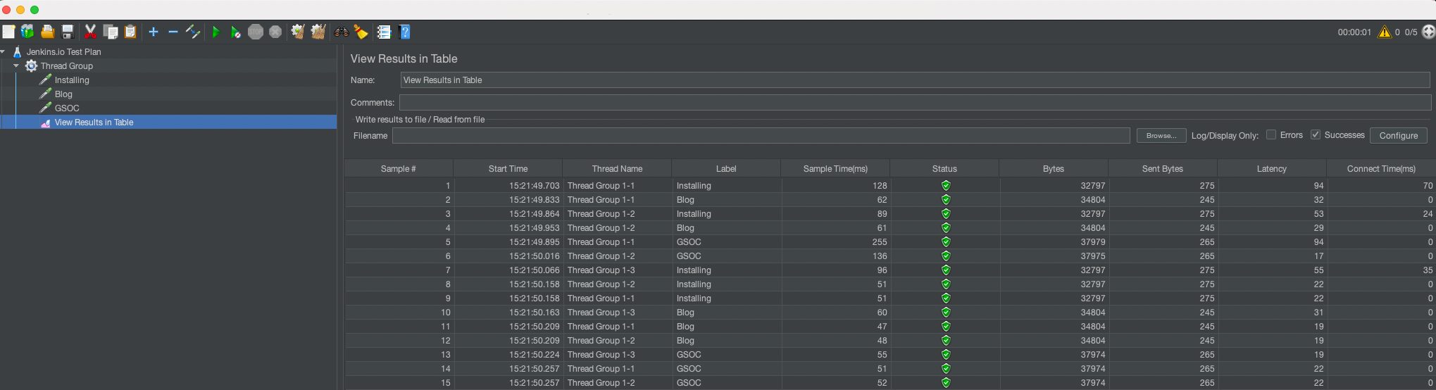
Task: Collapse the Jenkins.io Test Plan node
Action: [x=4, y=51]
